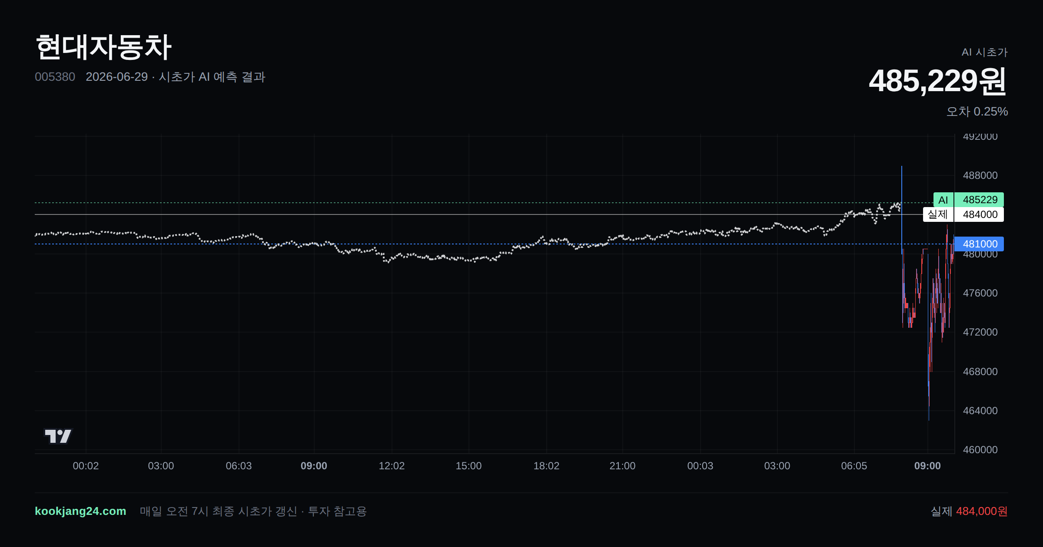Image resolution: width=1043 pixels, height=547 pixels.
Task: Click the stock code 005380
Action: click(55, 77)
